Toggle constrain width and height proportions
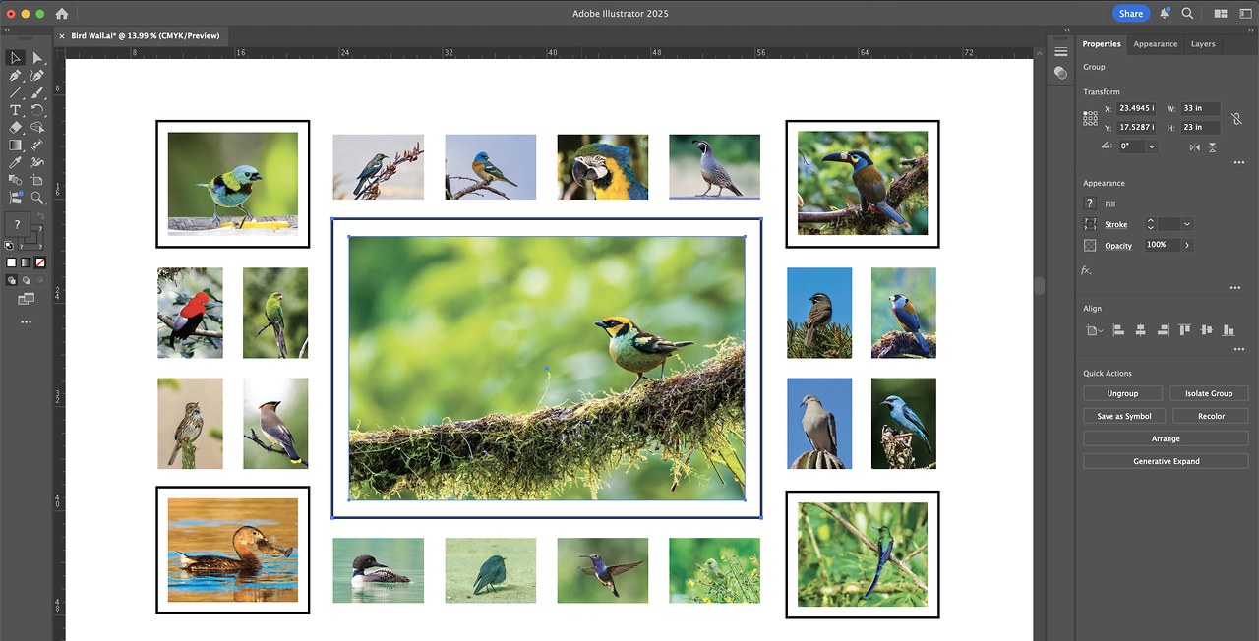The width and height of the screenshot is (1259, 641). point(1238,118)
